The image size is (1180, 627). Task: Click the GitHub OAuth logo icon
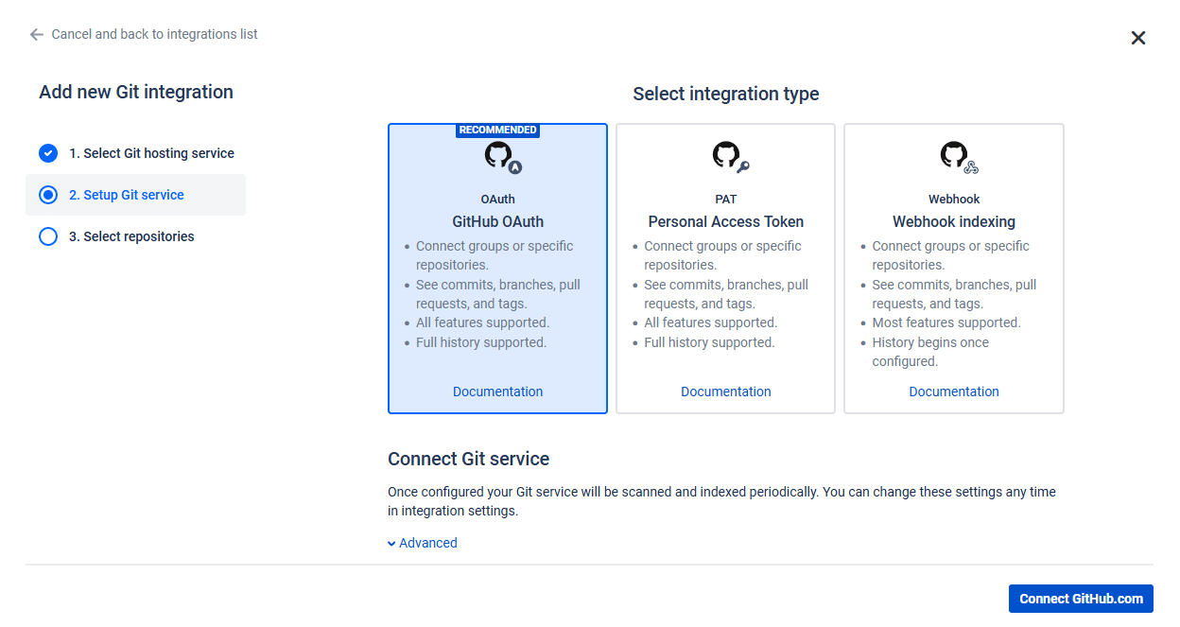point(502,158)
